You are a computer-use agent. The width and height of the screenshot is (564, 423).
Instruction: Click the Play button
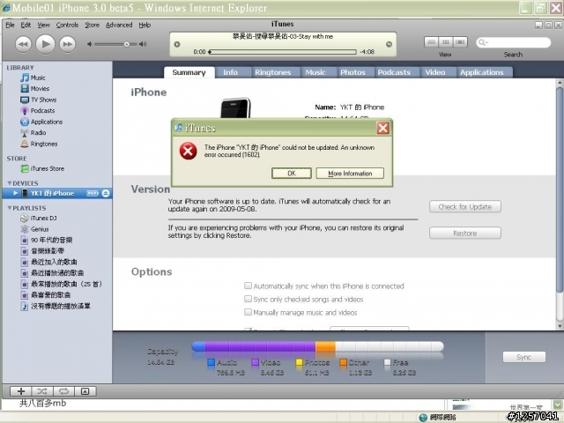(45, 44)
